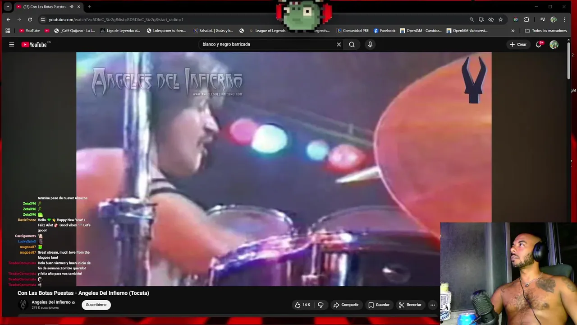The width and height of the screenshot is (577, 325).
Task: Like the video with thumbs up
Action: [x=302, y=305]
